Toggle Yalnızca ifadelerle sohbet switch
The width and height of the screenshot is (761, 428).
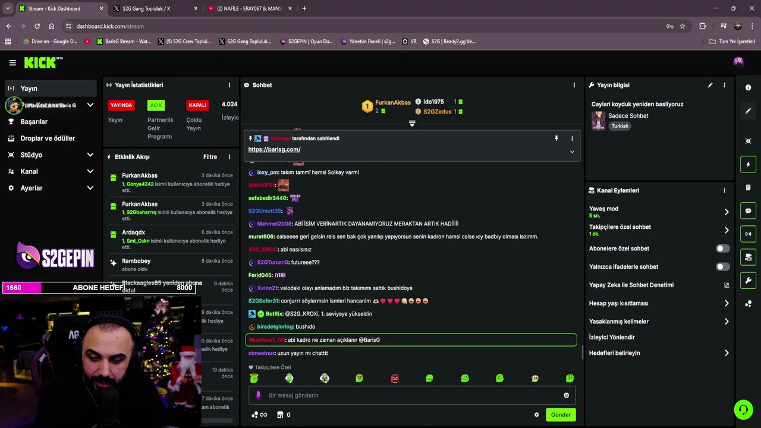coord(722,267)
